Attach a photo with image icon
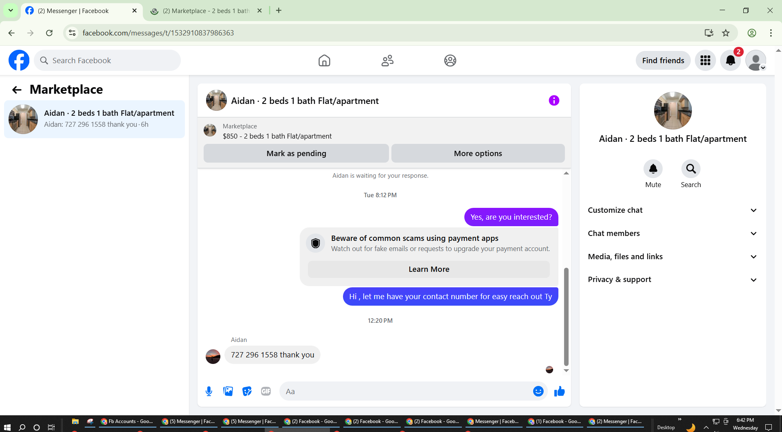This screenshot has height=432, width=782. pos(228,391)
